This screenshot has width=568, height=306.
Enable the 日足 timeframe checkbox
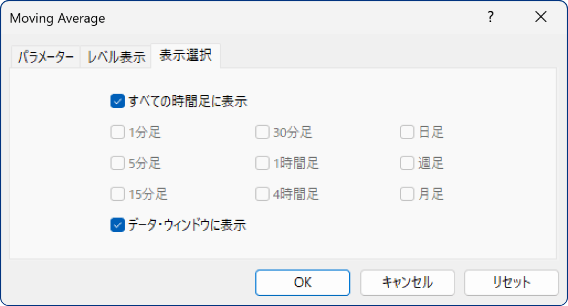(x=407, y=132)
